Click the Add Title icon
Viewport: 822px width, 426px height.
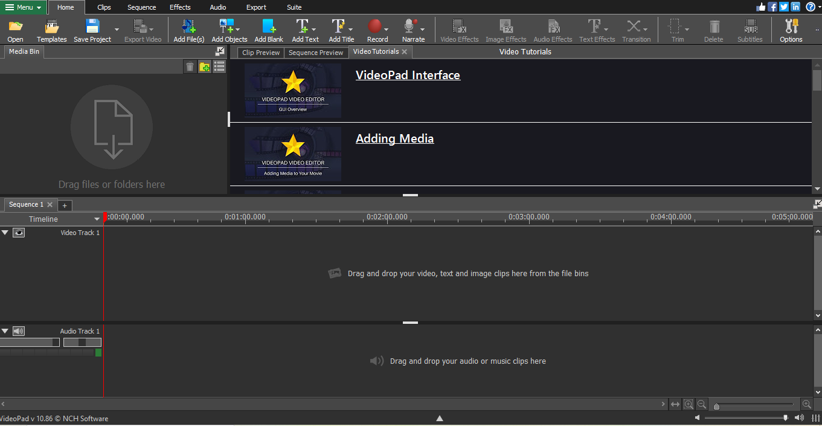coord(339,26)
